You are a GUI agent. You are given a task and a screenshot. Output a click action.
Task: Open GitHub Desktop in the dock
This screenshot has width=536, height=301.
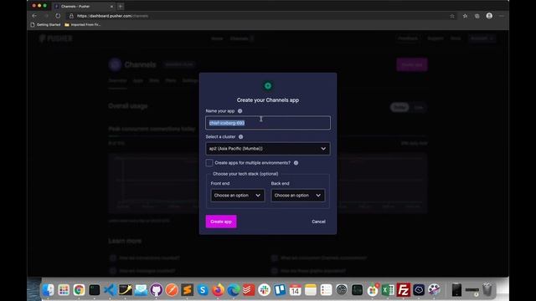[157, 290]
